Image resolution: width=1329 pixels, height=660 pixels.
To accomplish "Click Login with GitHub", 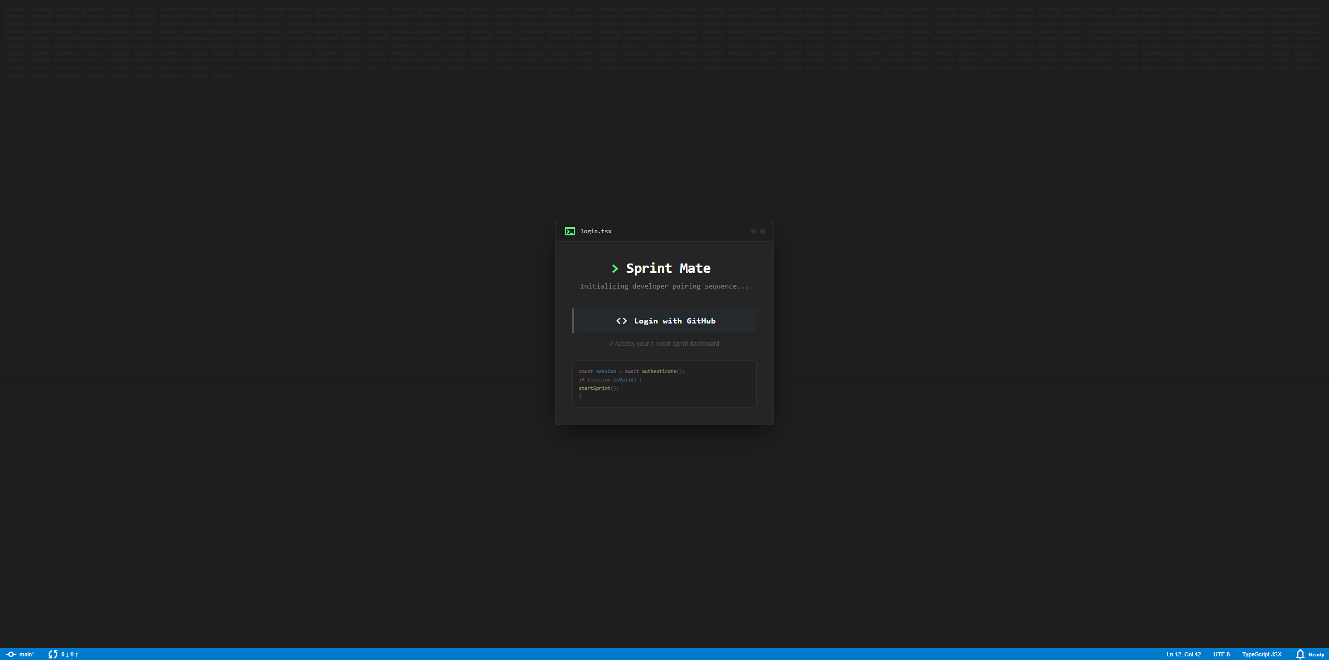I will (664, 321).
